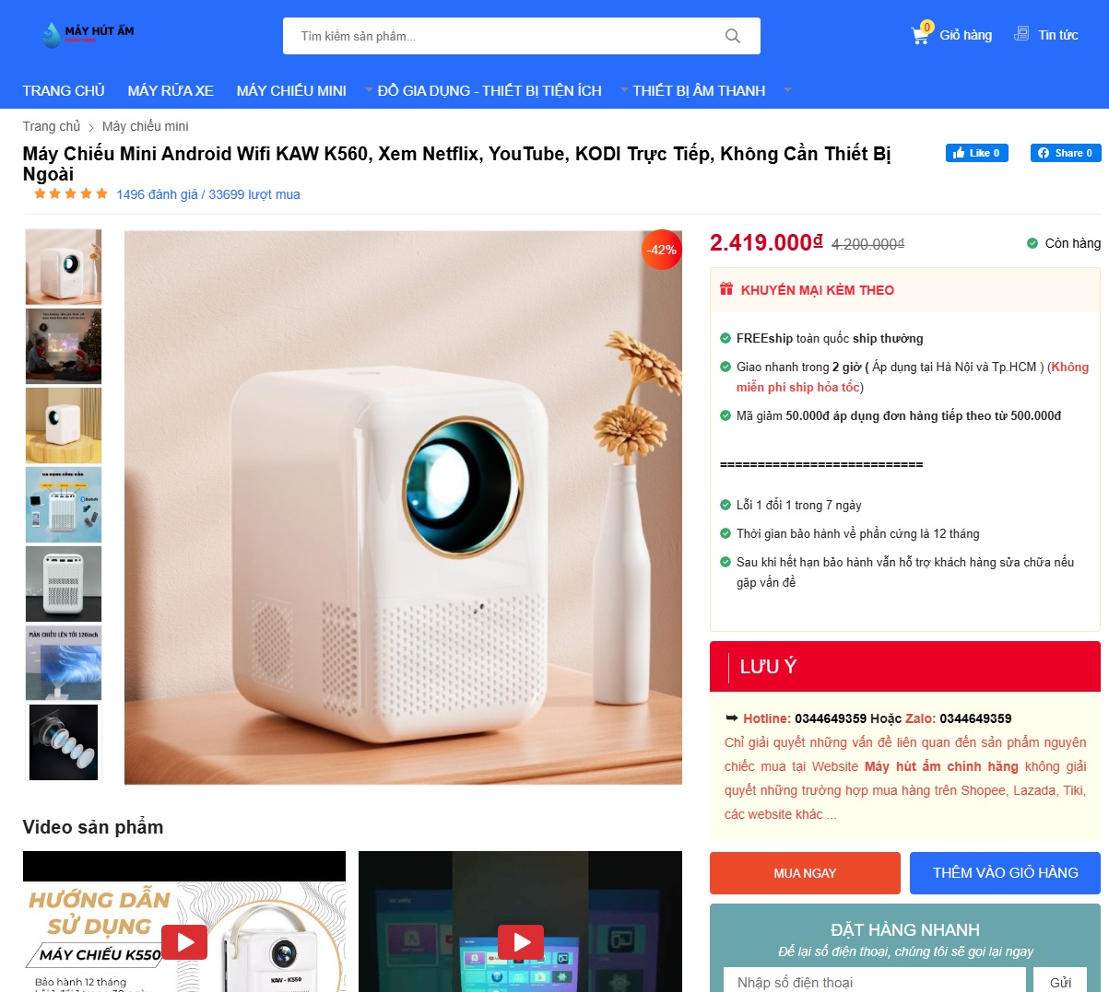Open the Máy rửa xe menu
1109x992 pixels.
(171, 90)
